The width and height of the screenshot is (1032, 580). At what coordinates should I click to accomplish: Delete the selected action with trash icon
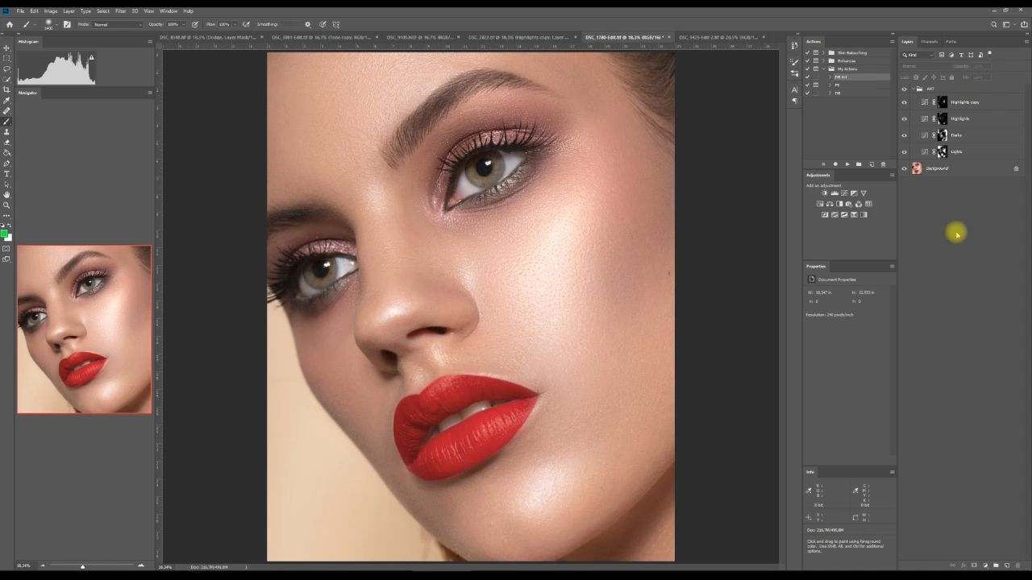pos(883,164)
